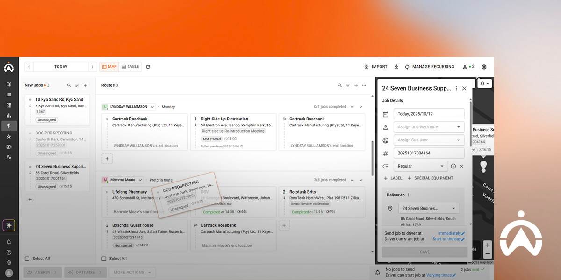Open the star favorites sidebar icon
This screenshot has height=280, width=561.
click(x=9, y=136)
